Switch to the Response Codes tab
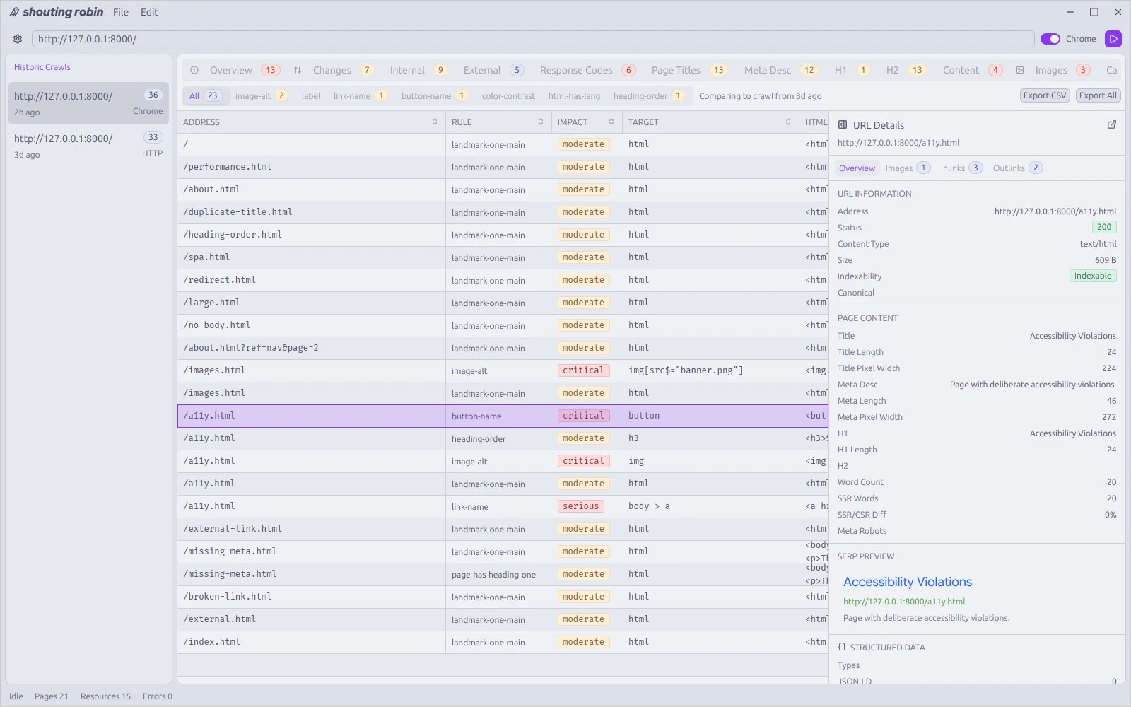The height and width of the screenshot is (707, 1131). coord(587,70)
